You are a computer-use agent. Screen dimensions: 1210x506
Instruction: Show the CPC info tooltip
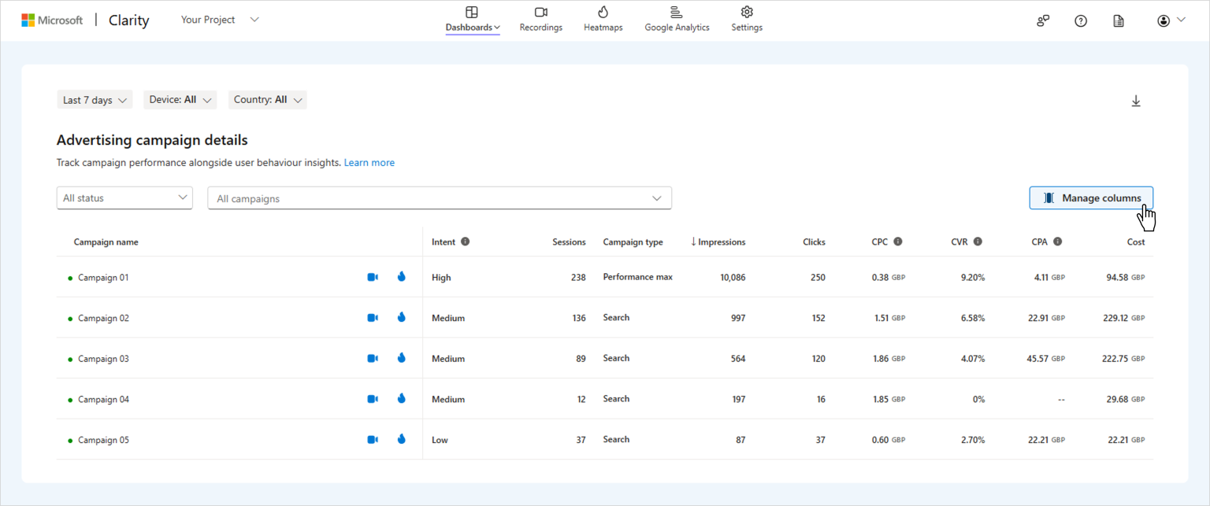(898, 242)
